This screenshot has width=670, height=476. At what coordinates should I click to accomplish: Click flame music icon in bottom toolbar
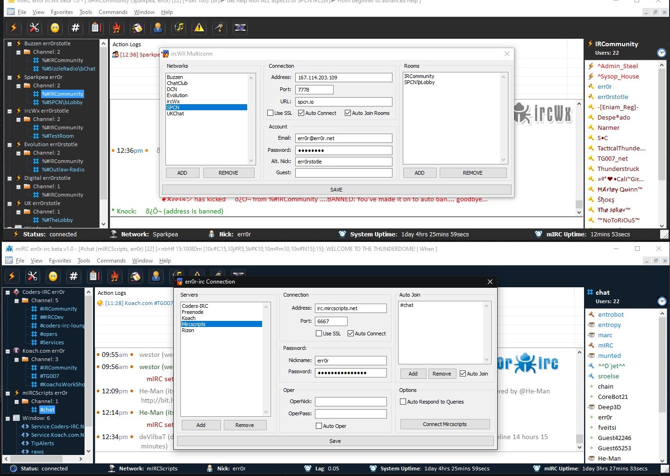tap(114, 277)
